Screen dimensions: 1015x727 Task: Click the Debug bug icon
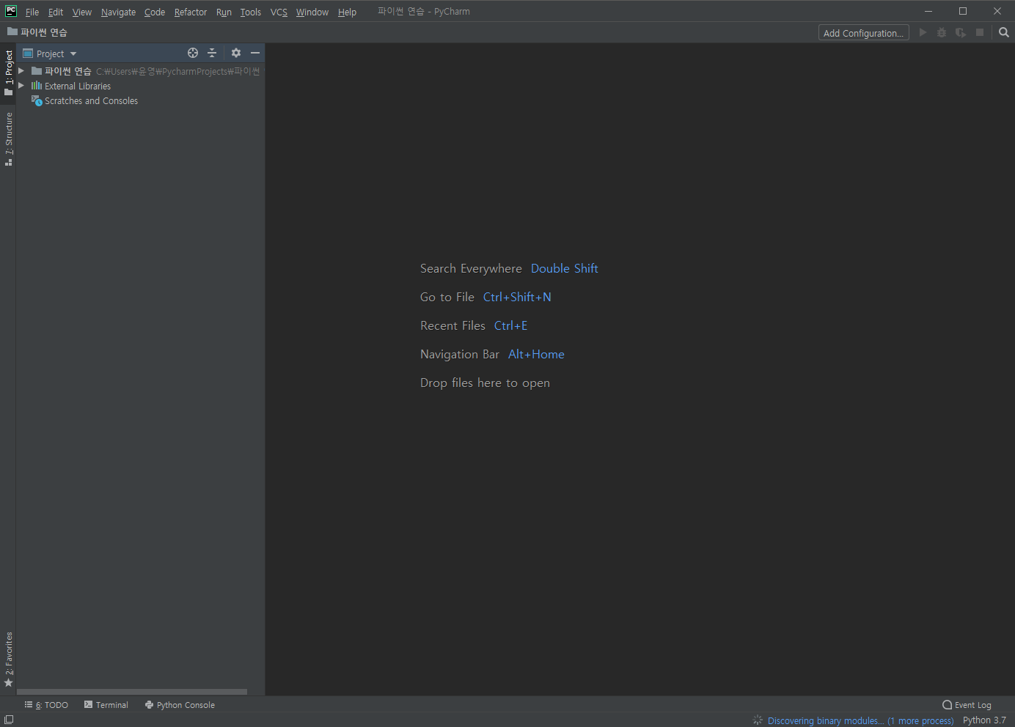point(942,32)
